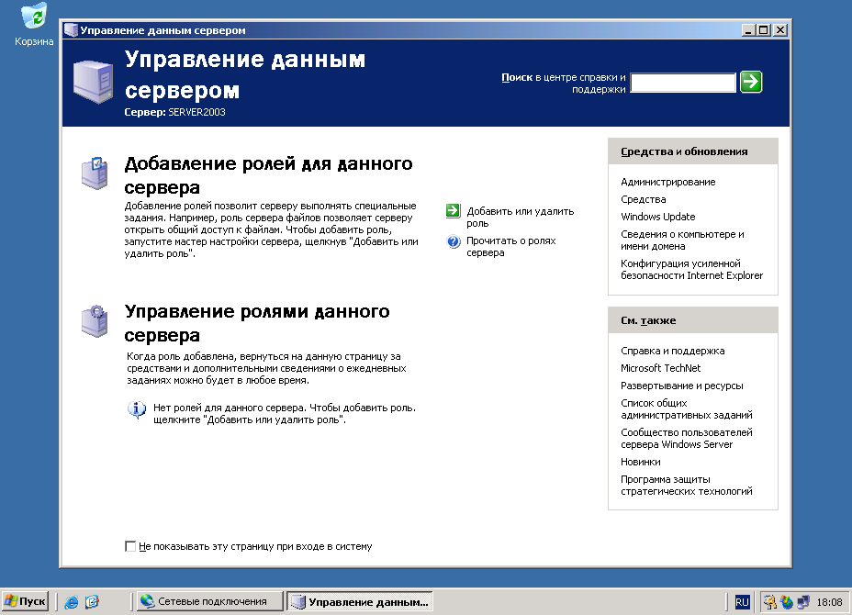Click the globe tray icon
This screenshot has height=615, width=852.
pos(786,602)
